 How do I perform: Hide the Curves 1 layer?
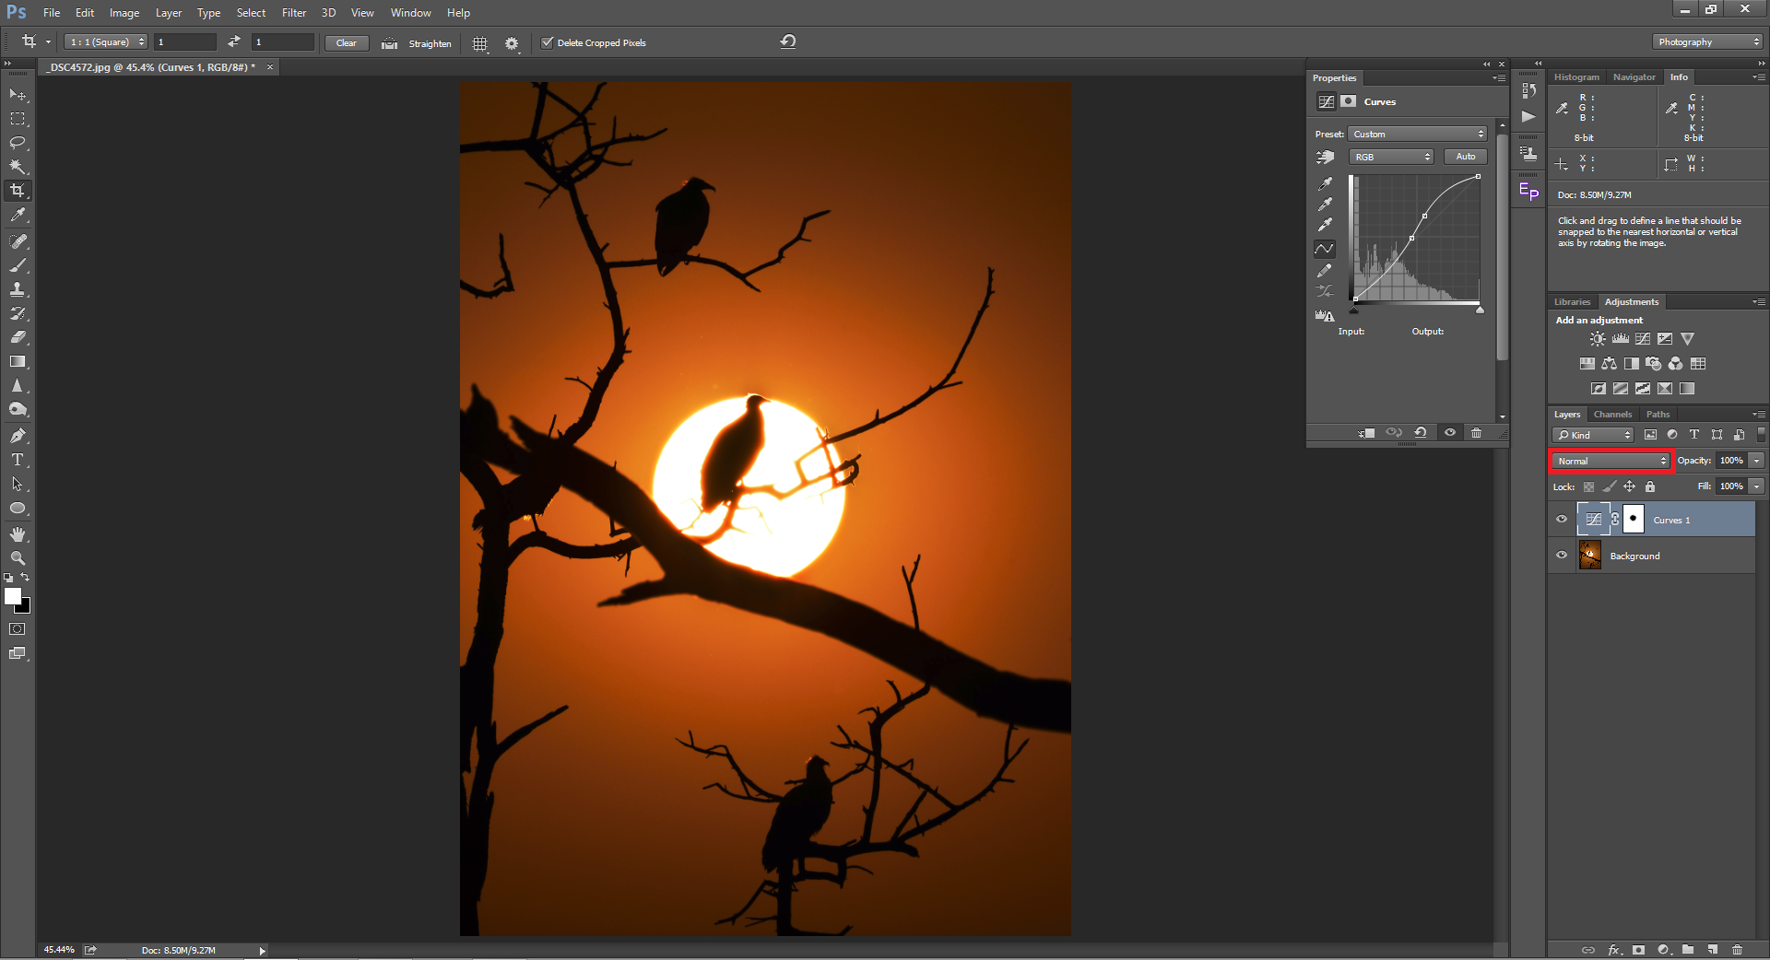[1562, 519]
